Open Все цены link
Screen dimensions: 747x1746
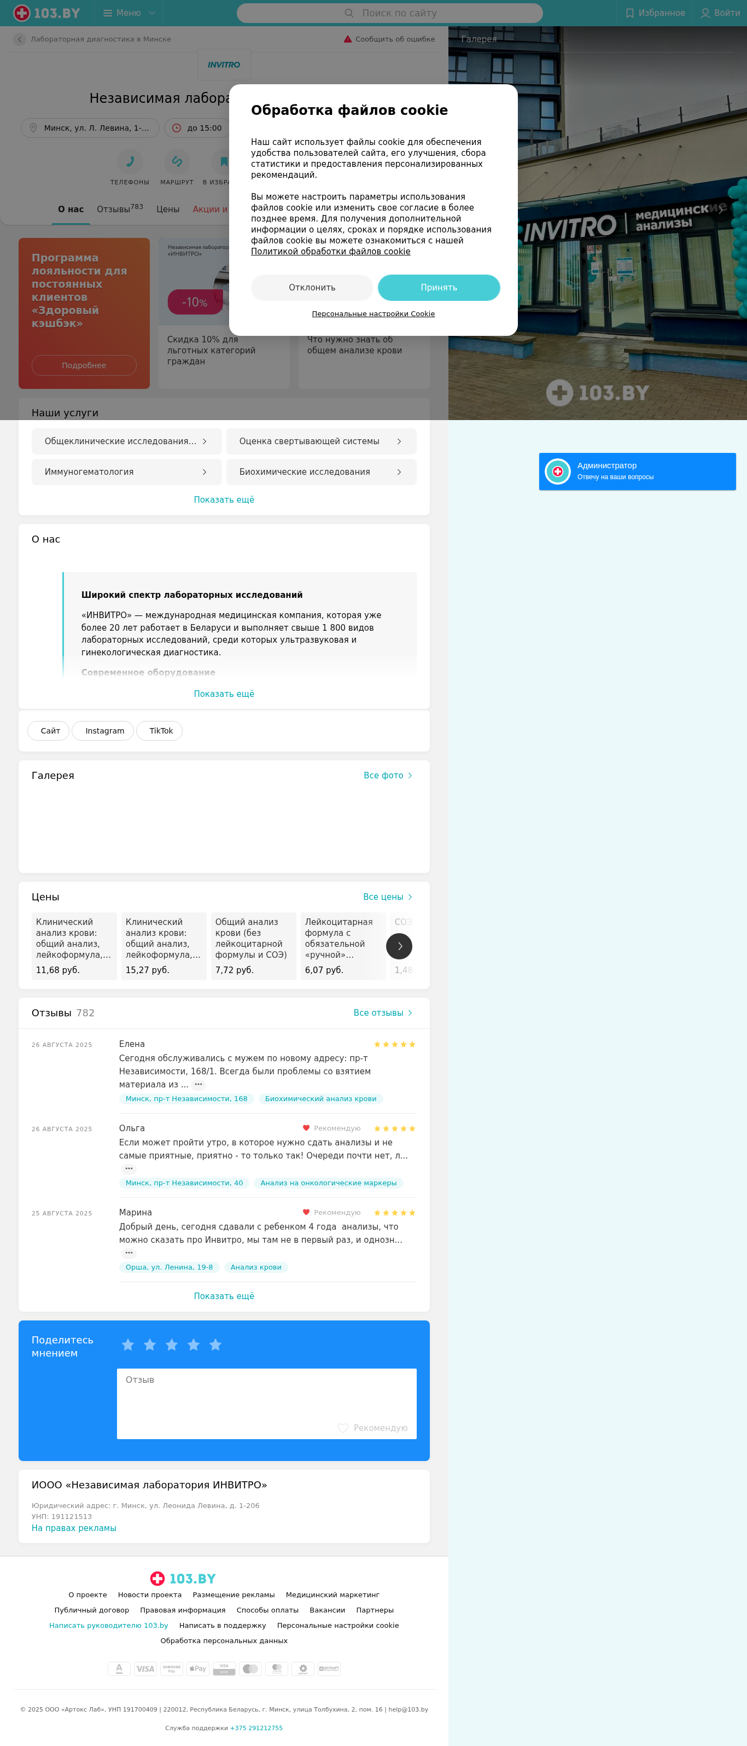388,897
